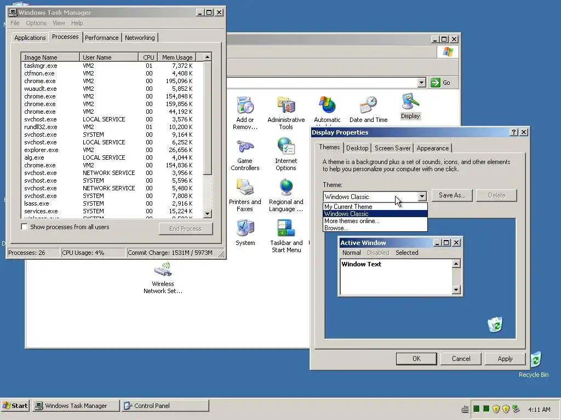Switch to Control Panel taskbar button

[165, 406]
